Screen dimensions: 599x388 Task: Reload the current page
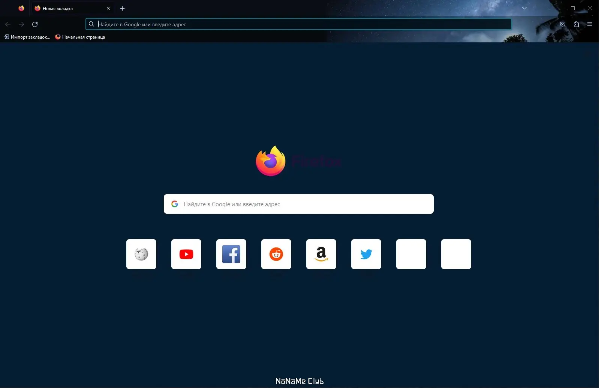click(35, 24)
